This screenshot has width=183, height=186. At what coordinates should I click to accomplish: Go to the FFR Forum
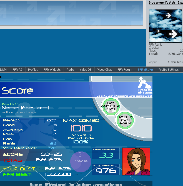[125, 70]
